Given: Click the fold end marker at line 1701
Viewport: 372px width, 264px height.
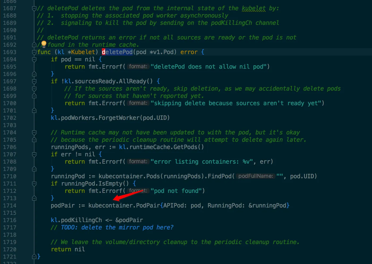Looking at the screenshot, I should point(34,110).
